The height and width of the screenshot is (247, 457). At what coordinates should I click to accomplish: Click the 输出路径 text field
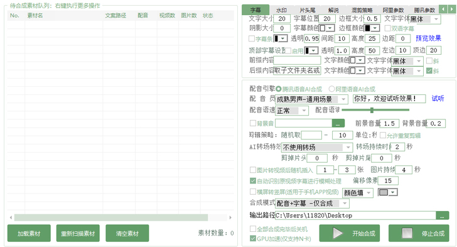coord(355,216)
